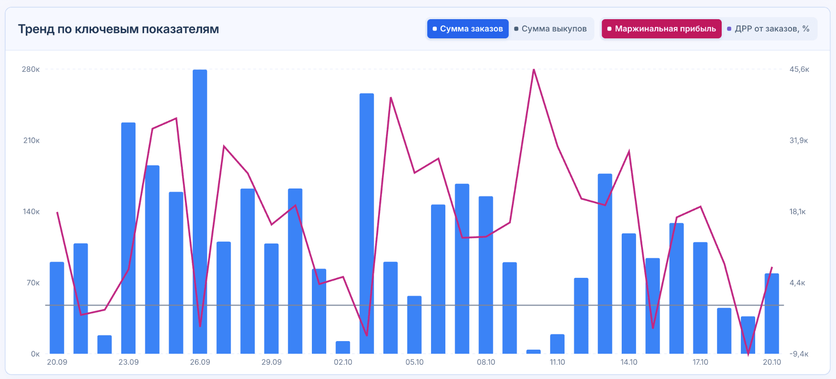
Task: Click the right axis value -9,4к
Action: tap(799, 354)
